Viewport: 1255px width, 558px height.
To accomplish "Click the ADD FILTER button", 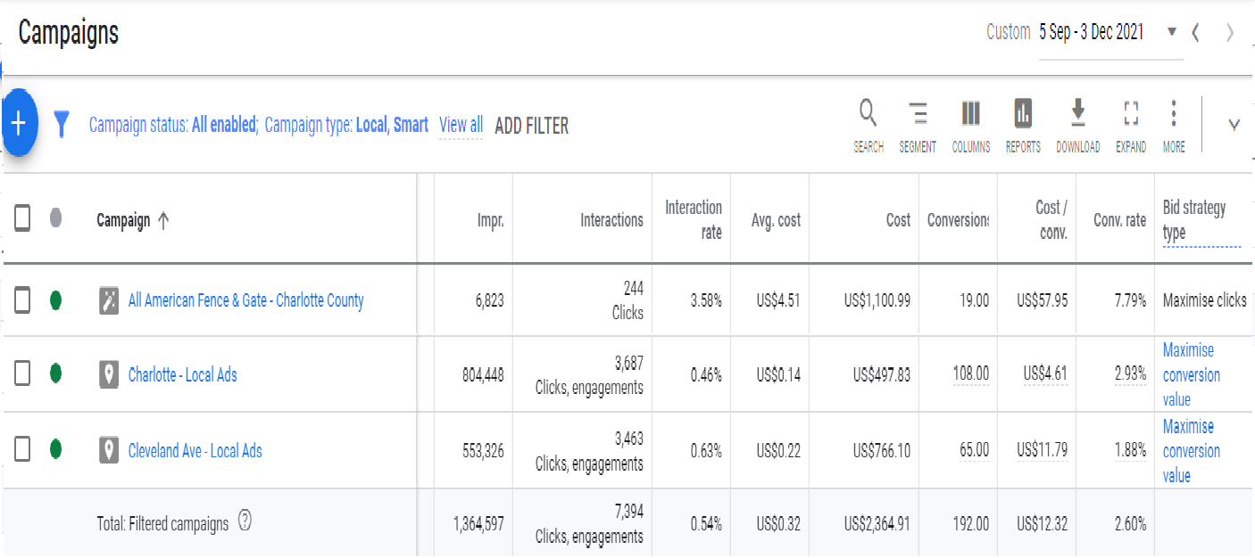I will point(531,126).
